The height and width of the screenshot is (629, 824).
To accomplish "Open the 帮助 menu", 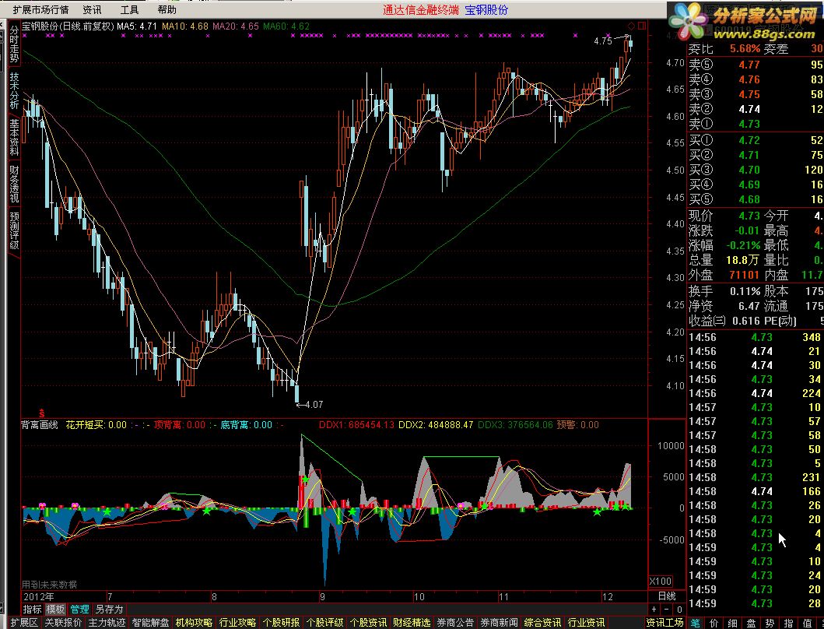I will (x=167, y=9).
